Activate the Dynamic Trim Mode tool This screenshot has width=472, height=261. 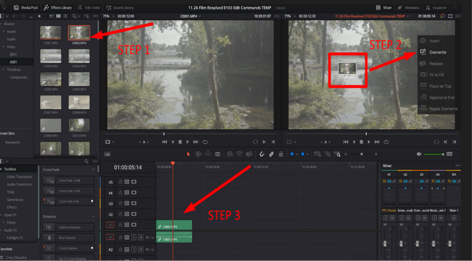coord(208,154)
